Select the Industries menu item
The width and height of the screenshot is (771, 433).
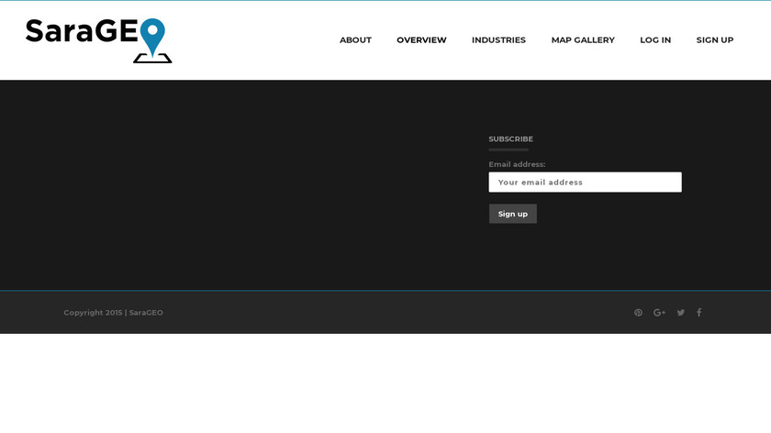pos(498,39)
